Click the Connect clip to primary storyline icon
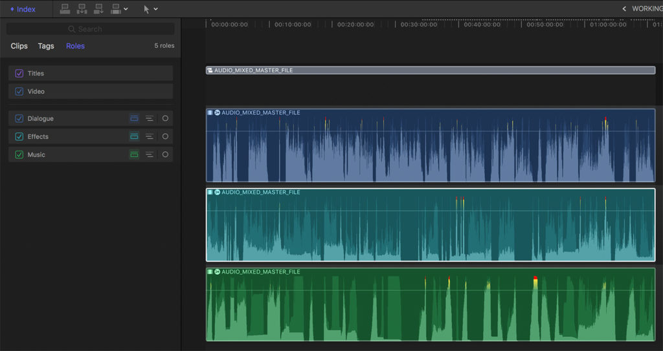Viewport: 663px width, 351px height. click(65, 9)
